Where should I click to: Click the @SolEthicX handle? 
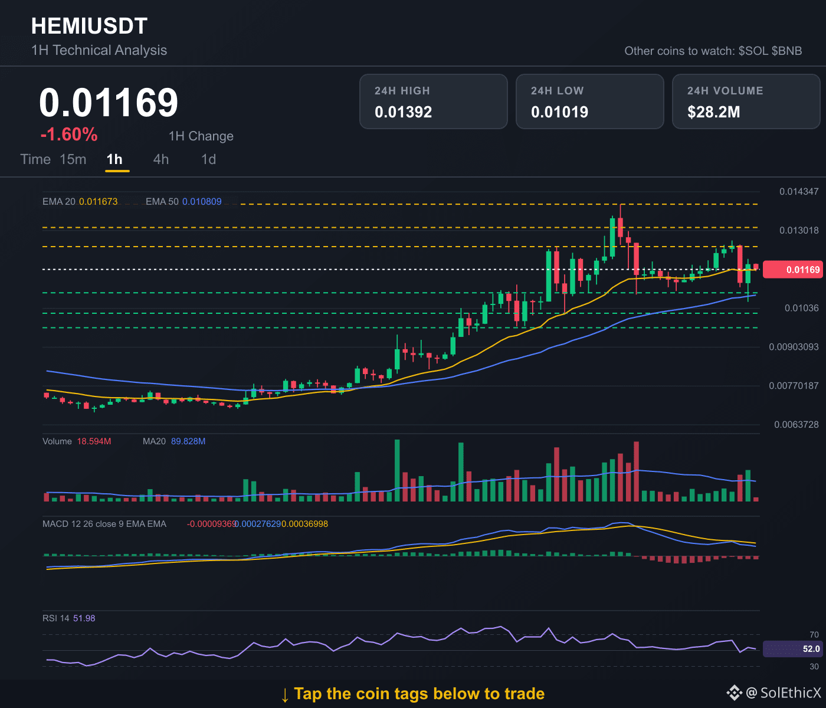click(x=784, y=693)
